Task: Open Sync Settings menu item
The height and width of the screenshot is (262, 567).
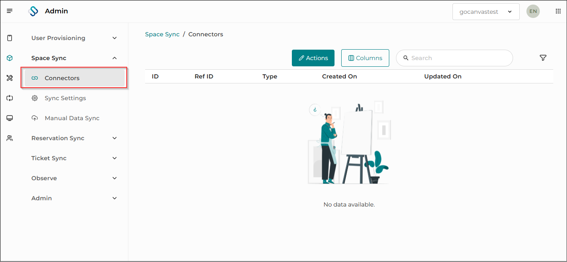Action: click(74, 98)
